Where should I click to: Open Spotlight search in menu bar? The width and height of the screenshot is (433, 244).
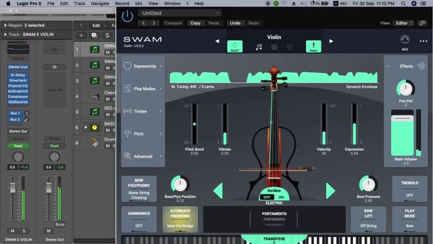(x=403, y=3)
